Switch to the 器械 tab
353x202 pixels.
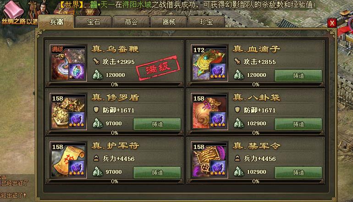[169, 22]
